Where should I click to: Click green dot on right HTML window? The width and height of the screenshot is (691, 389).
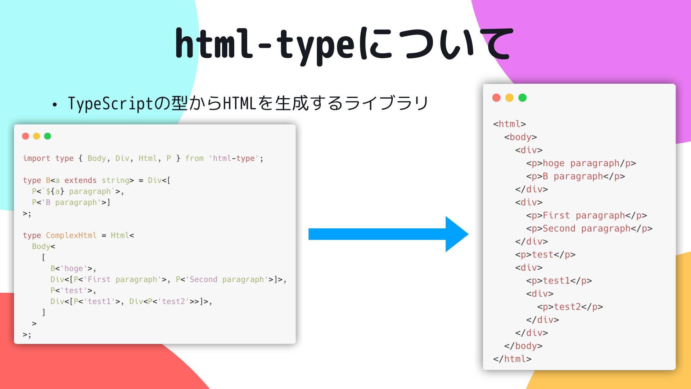coord(523,98)
